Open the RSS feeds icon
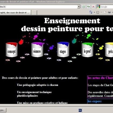This screenshot has height=113, width=113. tap(98, 12)
